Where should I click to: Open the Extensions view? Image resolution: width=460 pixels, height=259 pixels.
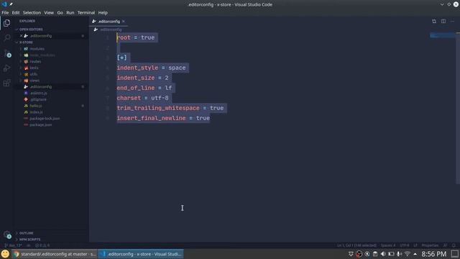6,83
